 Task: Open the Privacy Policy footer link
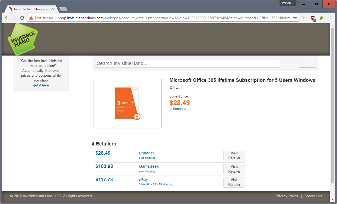click(x=287, y=196)
